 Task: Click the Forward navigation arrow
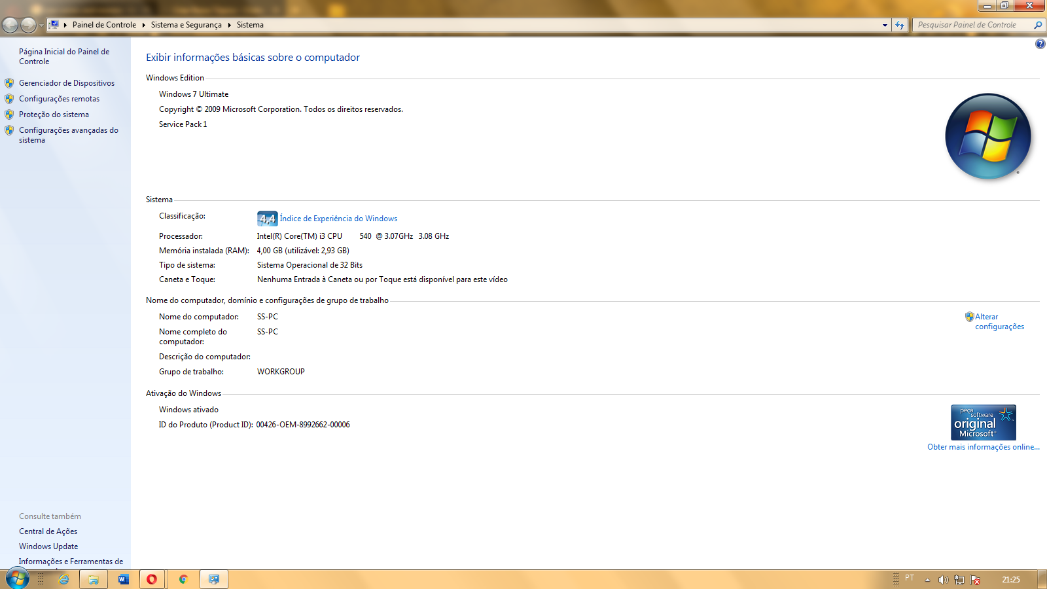(x=28, y=25)
